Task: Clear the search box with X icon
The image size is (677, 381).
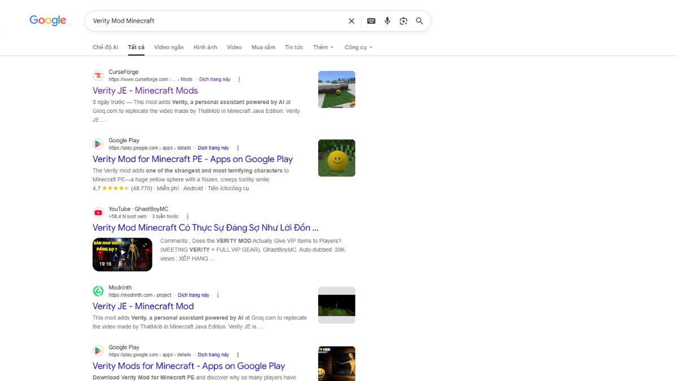Action: coord(351,21)
